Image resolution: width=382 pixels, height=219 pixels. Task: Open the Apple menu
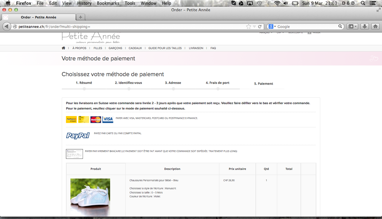(x=8, y=3)
